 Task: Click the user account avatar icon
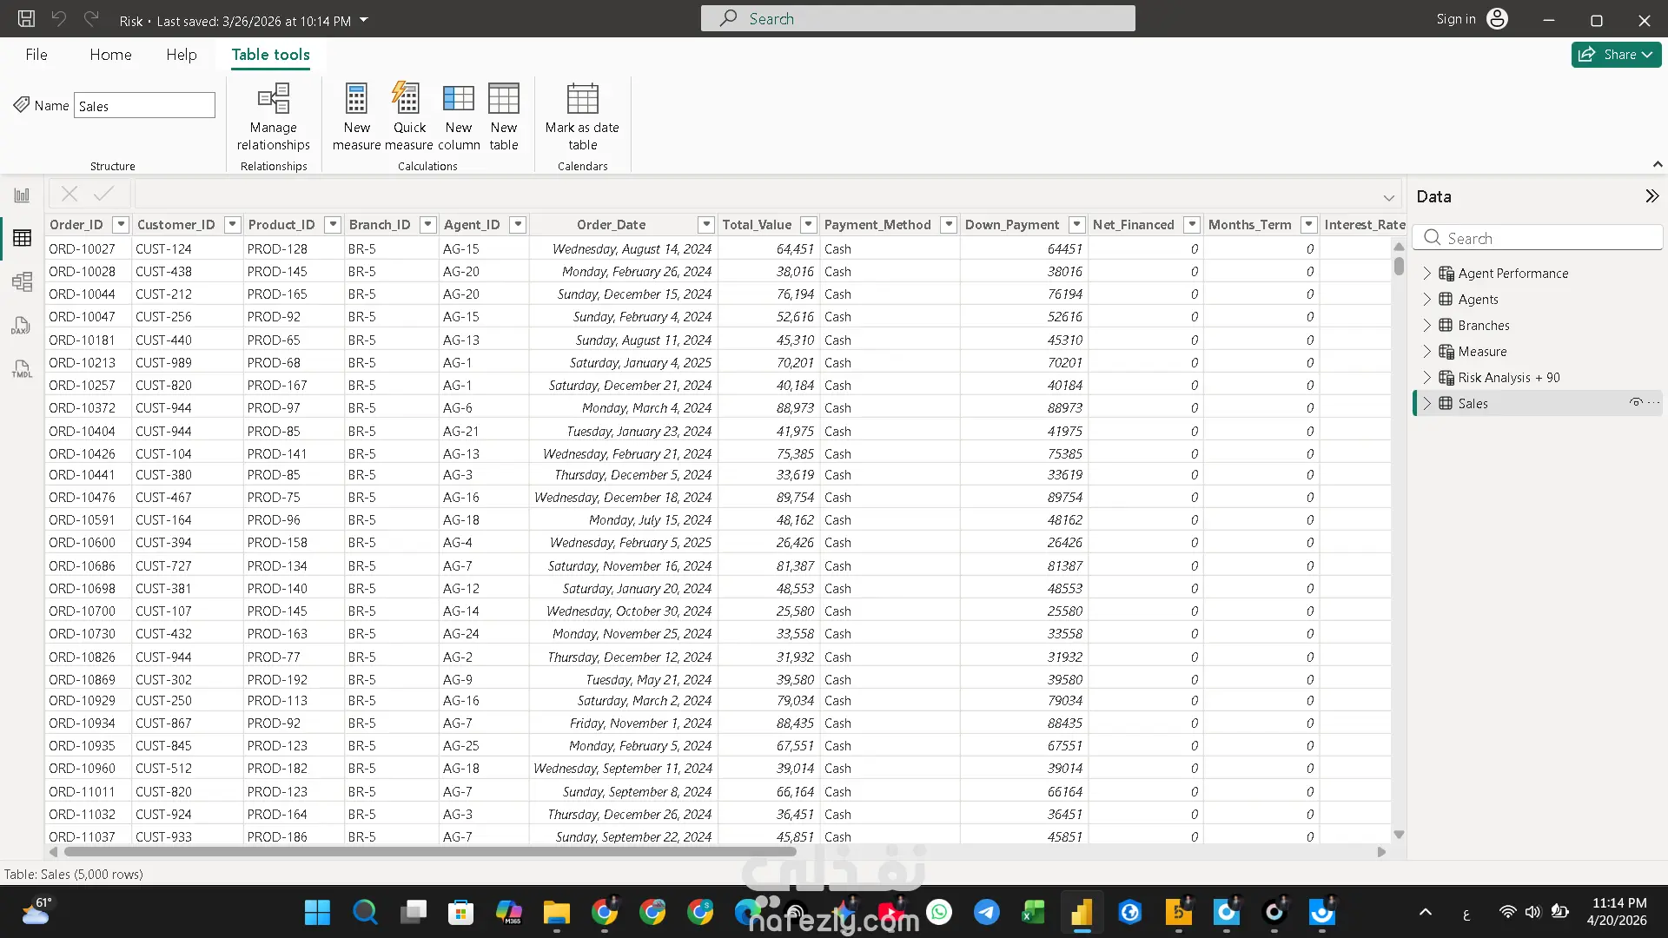click(1498, 19)
